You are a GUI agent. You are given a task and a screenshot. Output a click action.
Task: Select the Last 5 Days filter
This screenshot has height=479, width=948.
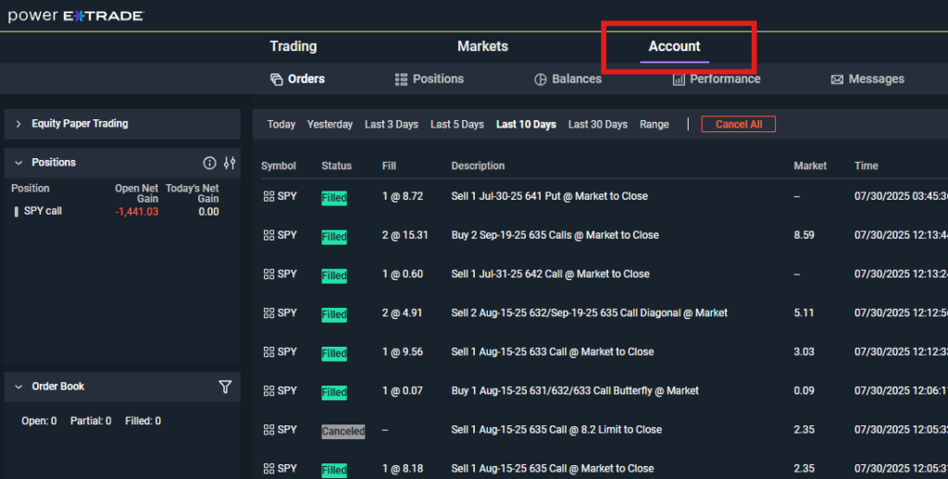(x=456, y=125)
